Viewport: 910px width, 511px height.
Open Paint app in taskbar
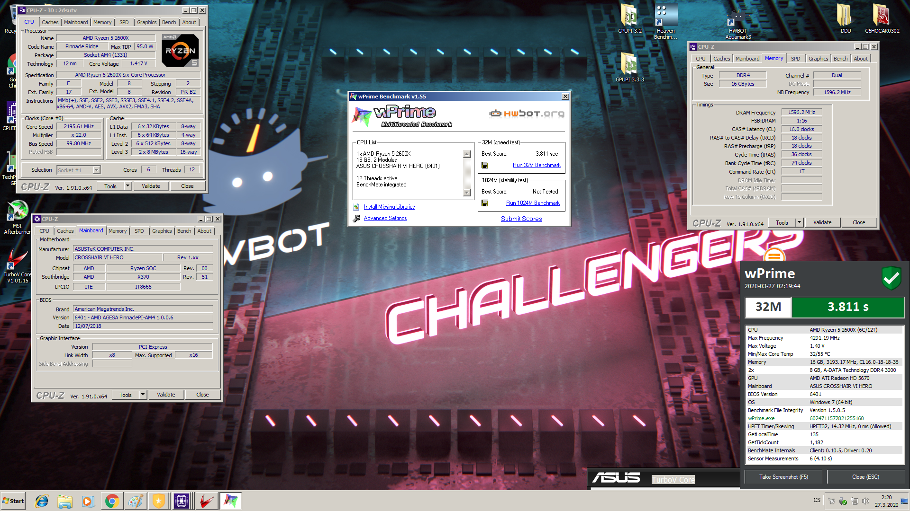135,501
